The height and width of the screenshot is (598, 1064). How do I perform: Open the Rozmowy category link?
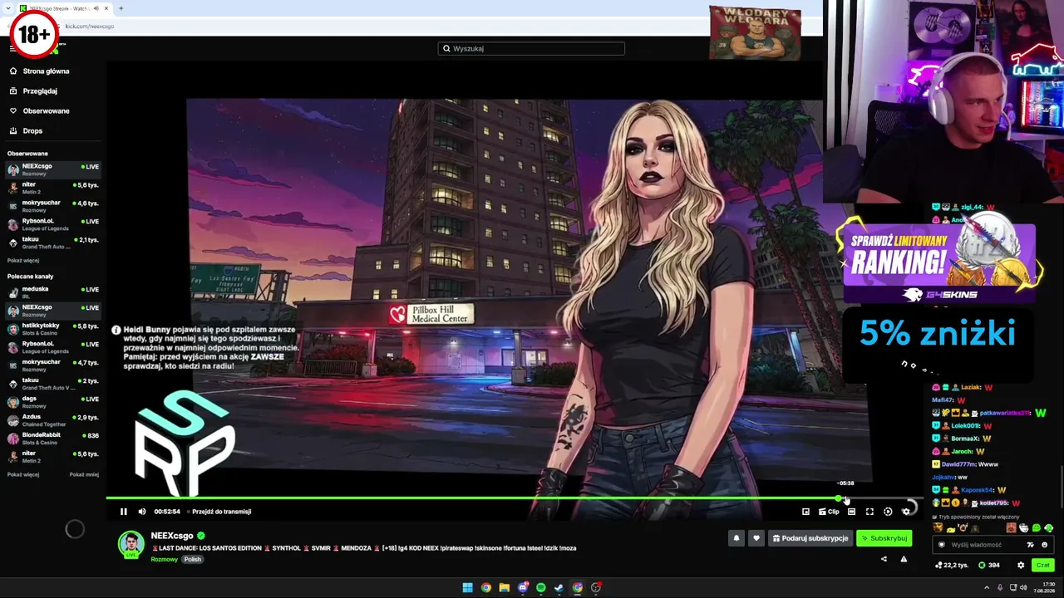pyautogui.click(x=164, y=559)
